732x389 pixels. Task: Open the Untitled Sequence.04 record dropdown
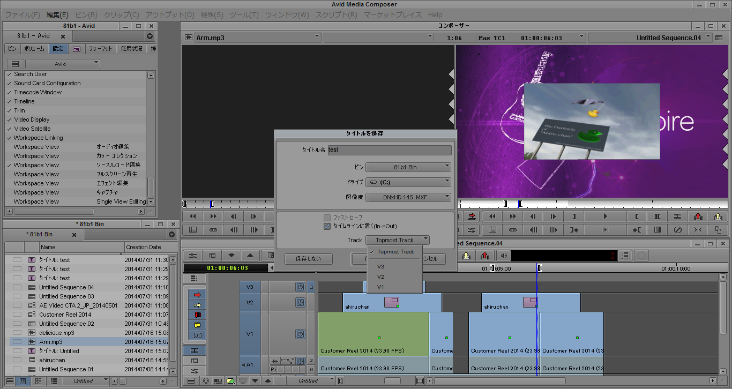pos(650,38)
